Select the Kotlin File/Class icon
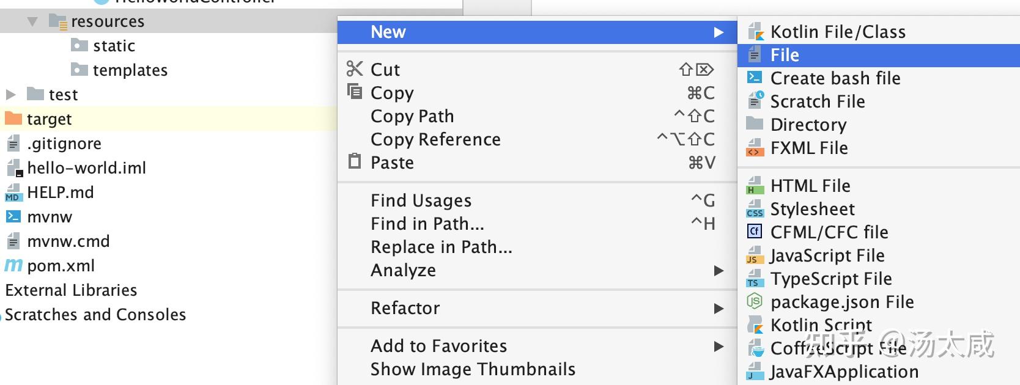The image size is (1020, 385). tap(755, 32)
